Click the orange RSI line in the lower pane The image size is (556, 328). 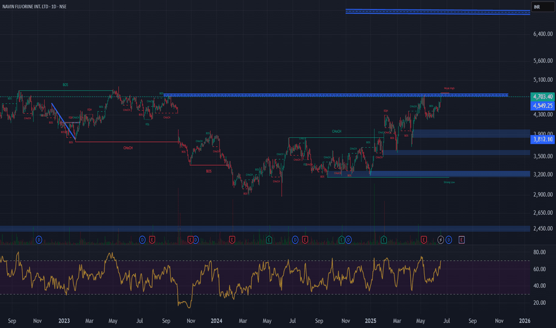220,280
